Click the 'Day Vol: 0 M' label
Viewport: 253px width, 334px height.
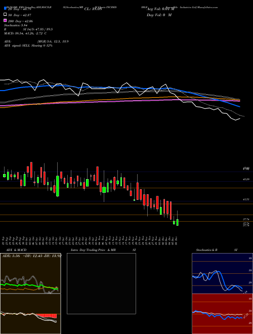159,15
